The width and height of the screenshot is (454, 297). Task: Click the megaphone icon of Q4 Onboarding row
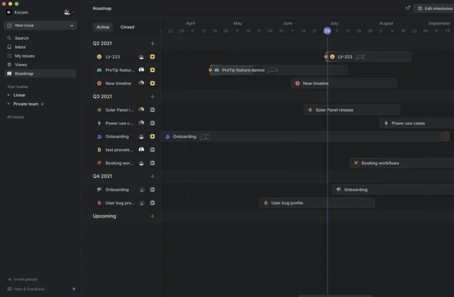[99, 190]
